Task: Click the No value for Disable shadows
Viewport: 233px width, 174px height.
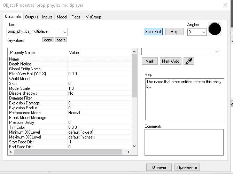Action: click(x=71, y=93)
